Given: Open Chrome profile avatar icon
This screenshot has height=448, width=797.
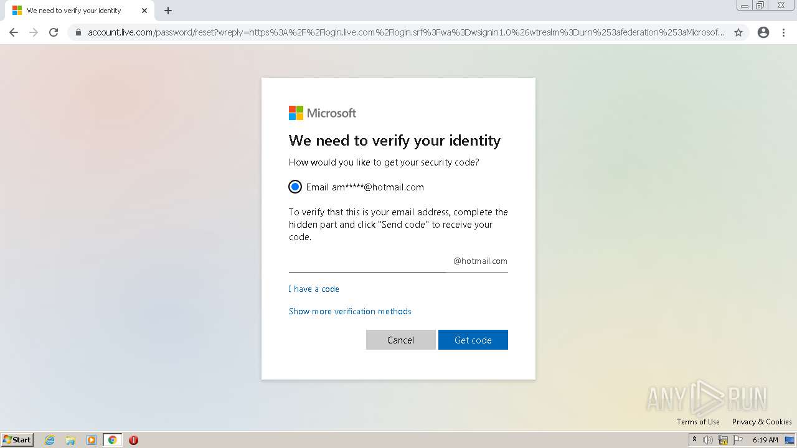Looking at the screenshot, I should point(763,32).
